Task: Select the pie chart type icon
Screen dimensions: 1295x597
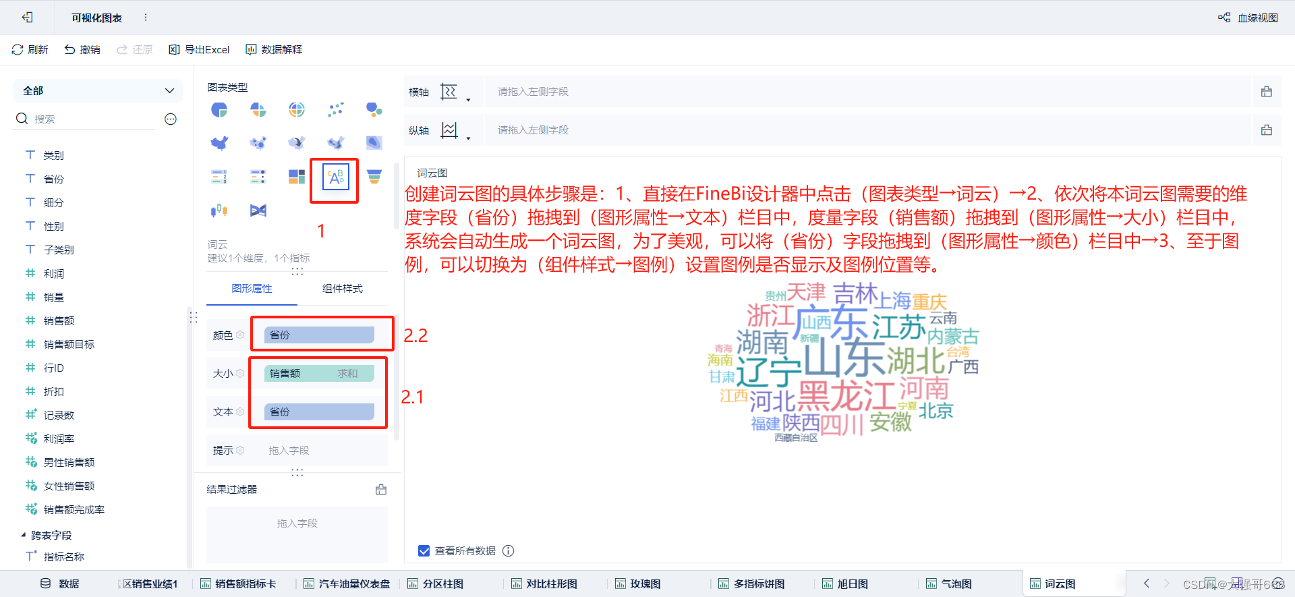Action: click(219, 110)
